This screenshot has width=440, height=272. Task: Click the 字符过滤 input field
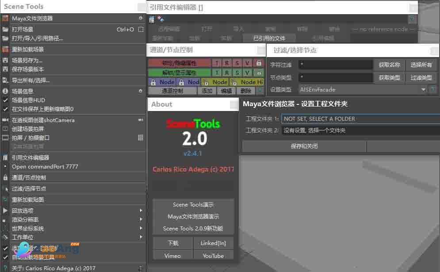(x=335, y=65)
